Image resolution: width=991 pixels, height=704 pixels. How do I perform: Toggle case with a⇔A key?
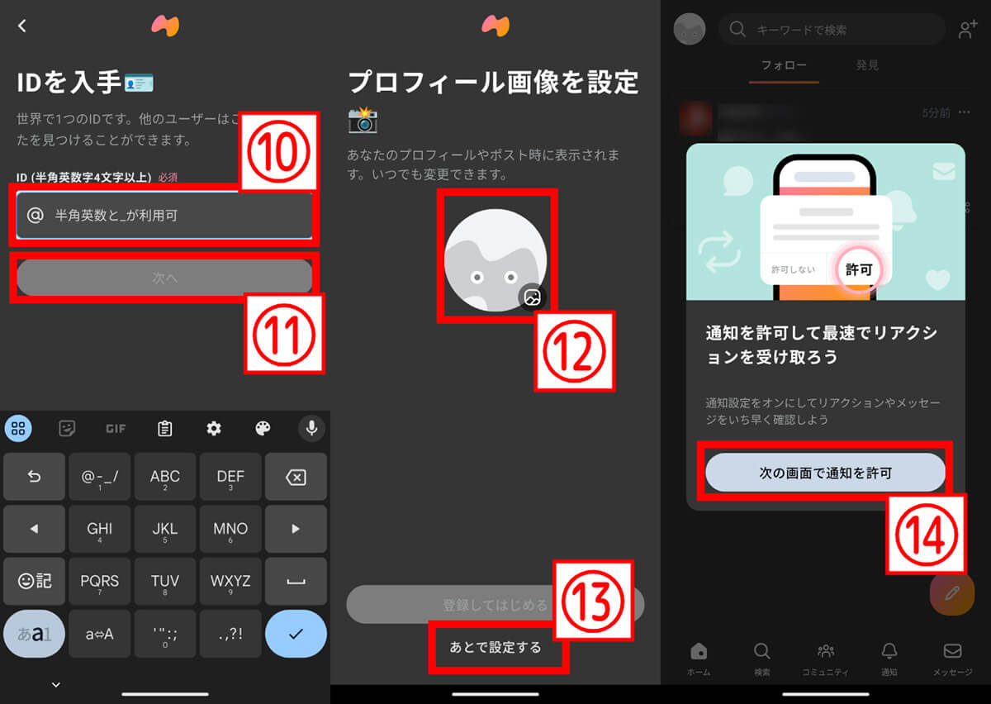click(100, 634)
